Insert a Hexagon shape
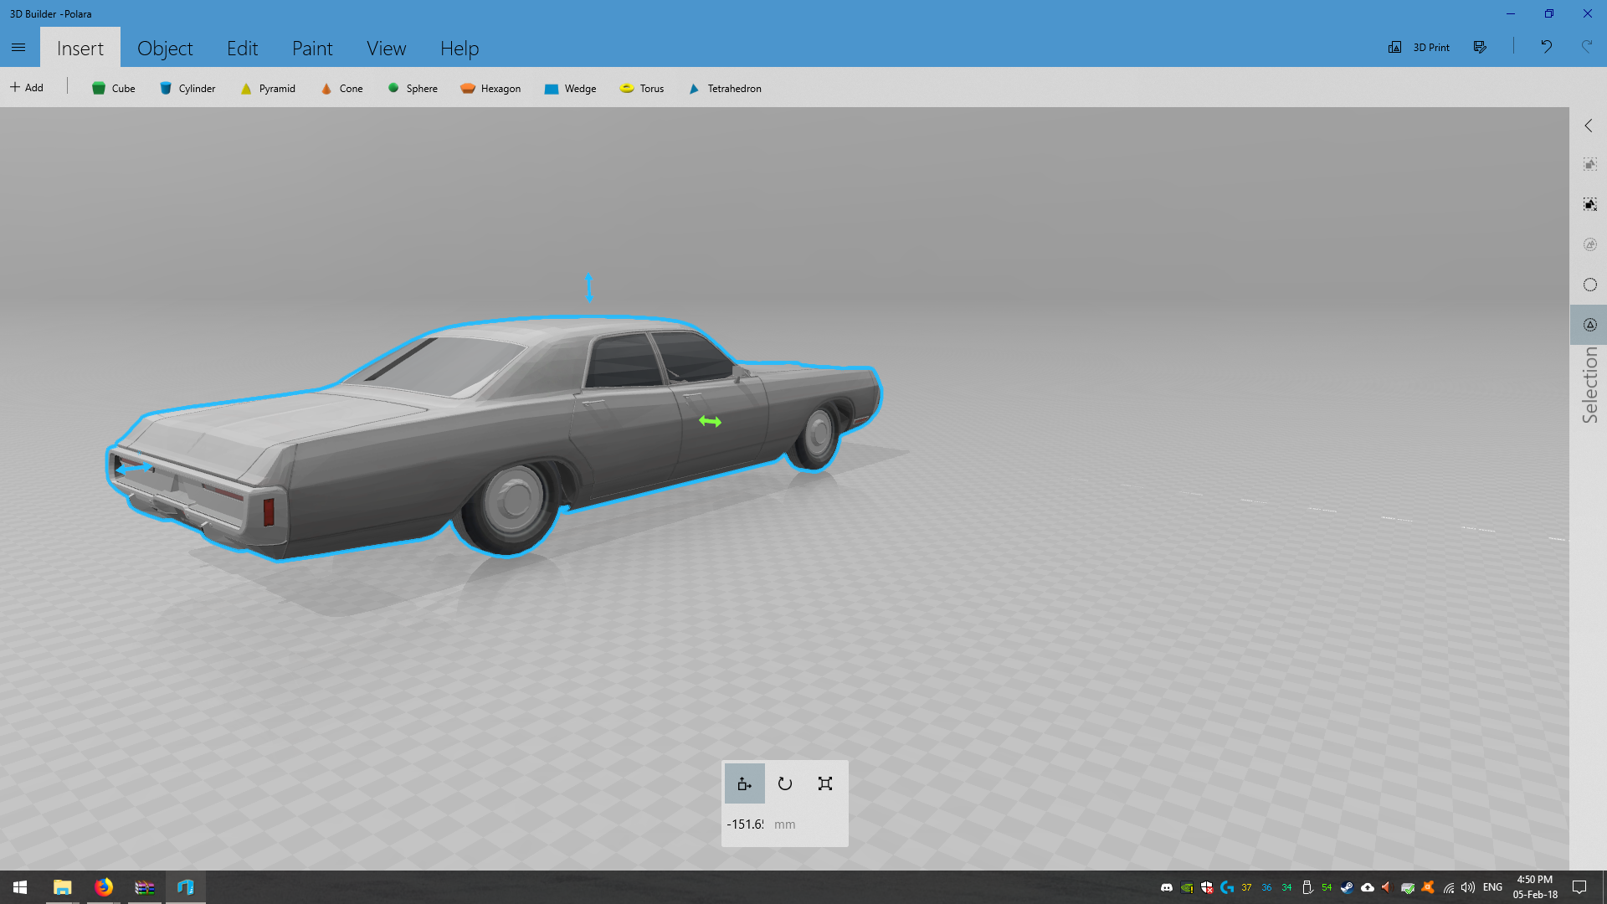Viewport: 1607px width, 904px height. (490, 88)
